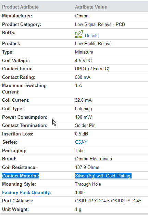Screen dimensions: 148x216
Task: Click the Brand label
Action: tap(9, 159)
